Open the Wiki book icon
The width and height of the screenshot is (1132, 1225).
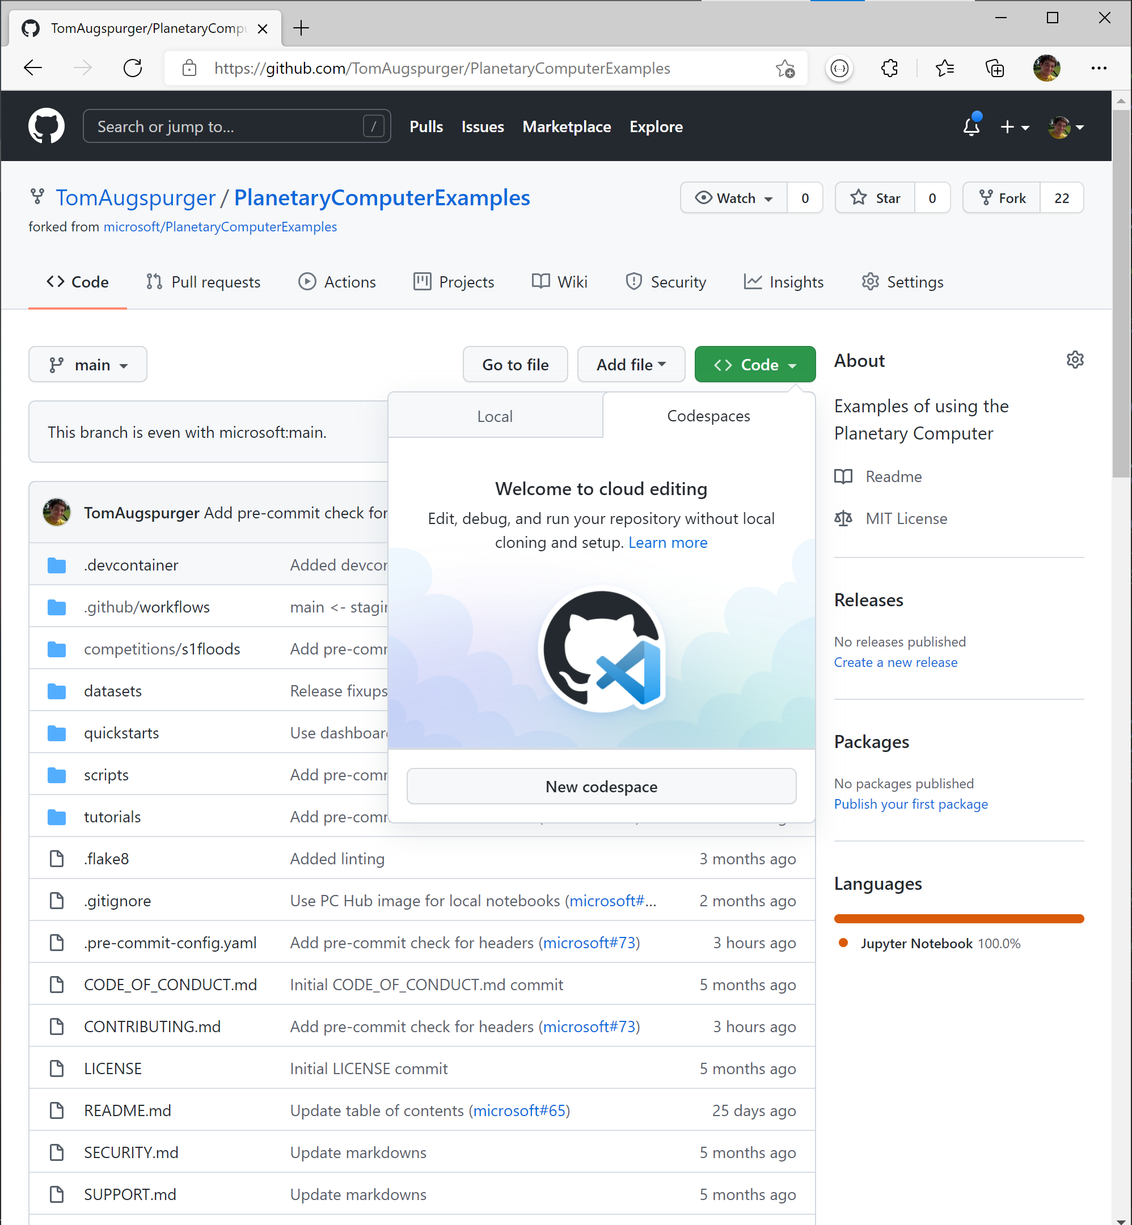pyautogui.click(x=542, y=282)
